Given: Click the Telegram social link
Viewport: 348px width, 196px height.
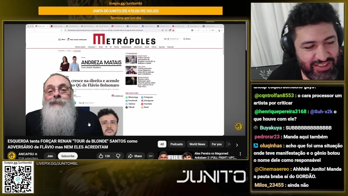Looking at the screenshot, I should pos(147,97).
